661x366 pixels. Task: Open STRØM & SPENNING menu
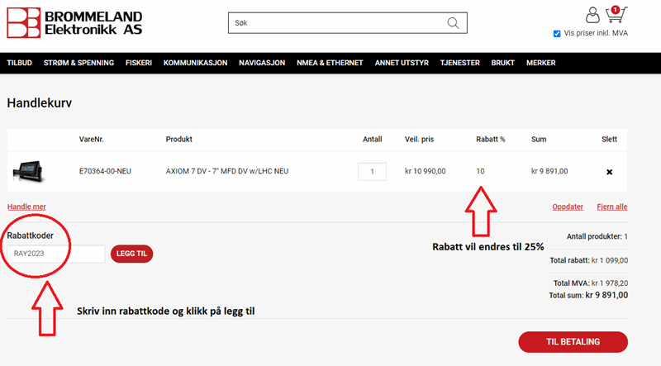(x=78, y=63)
